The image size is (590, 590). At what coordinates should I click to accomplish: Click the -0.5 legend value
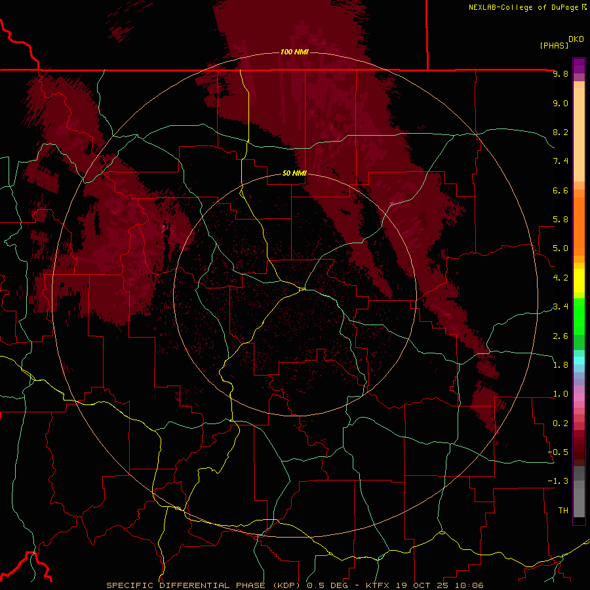[558, 452]
